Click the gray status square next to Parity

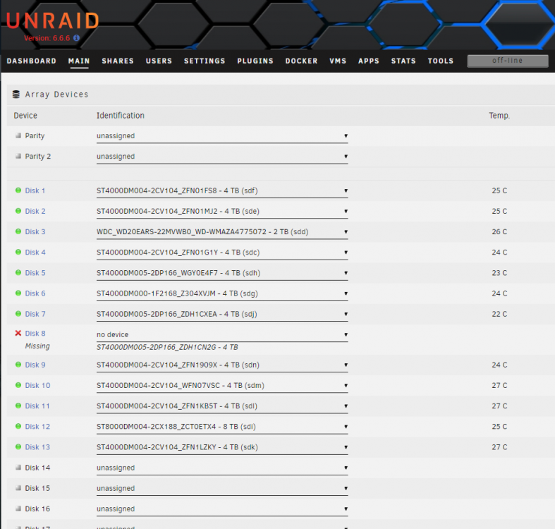point(18,135)
